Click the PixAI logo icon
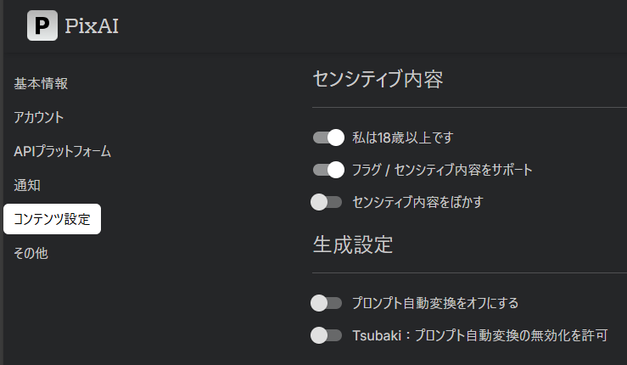The width and height of the screenshot is (627, 365). coord(42,25)
